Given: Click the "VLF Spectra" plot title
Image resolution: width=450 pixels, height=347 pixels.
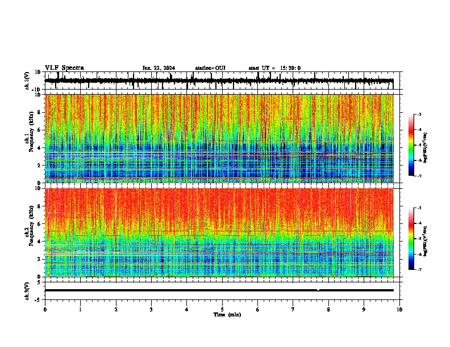Looking at the screenshot, I should [64, 68].
